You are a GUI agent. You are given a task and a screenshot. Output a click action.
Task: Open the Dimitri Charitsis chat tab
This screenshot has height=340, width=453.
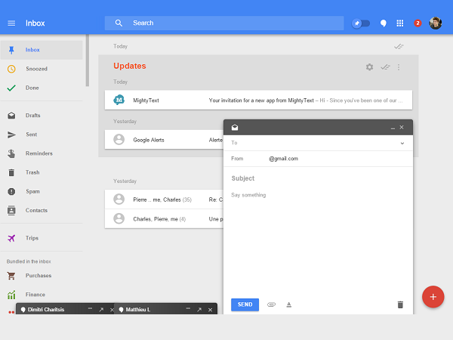pyautogui.click(x=46, y=310)
